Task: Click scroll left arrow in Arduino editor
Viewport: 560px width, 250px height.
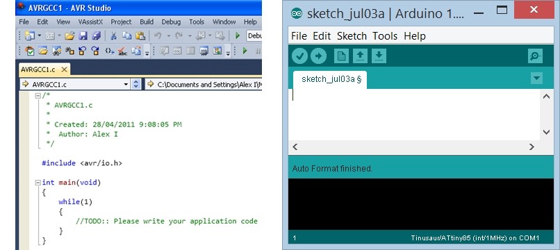Action: (x=295, y=147)
